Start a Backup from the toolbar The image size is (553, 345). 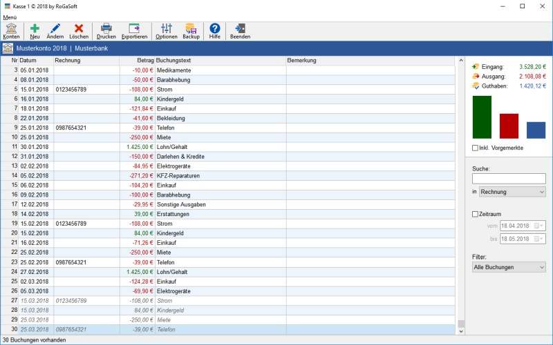(191, 30)
